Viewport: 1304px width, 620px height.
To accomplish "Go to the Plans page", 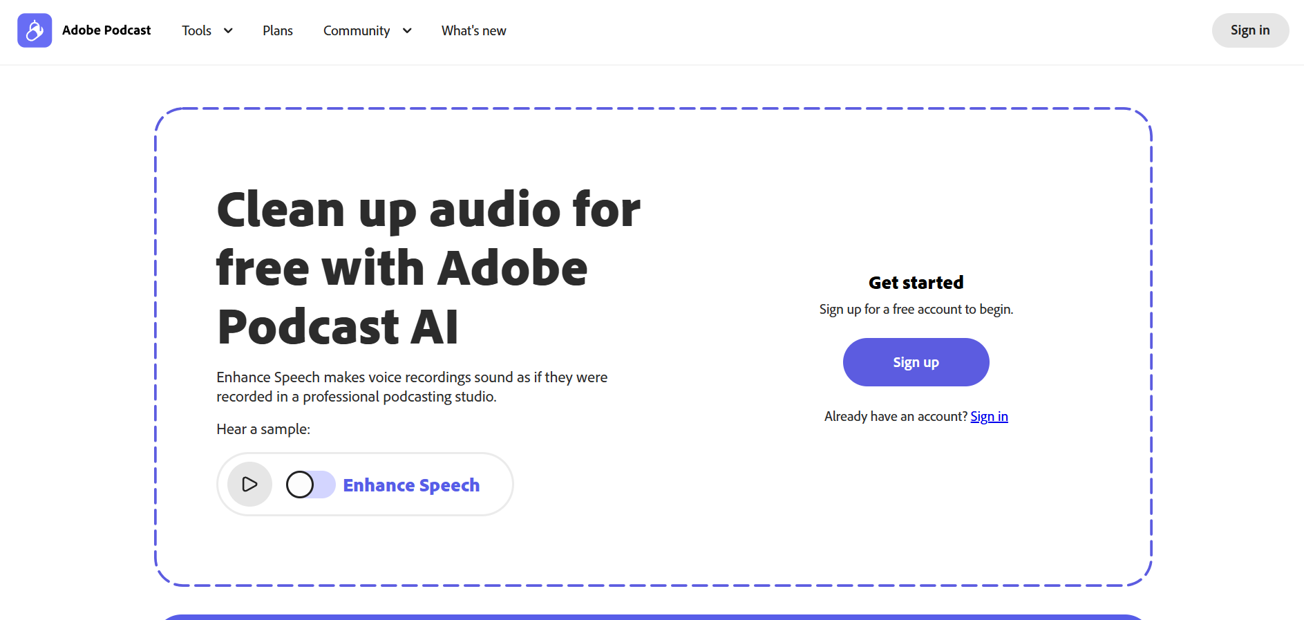I will tap(278, 30).
